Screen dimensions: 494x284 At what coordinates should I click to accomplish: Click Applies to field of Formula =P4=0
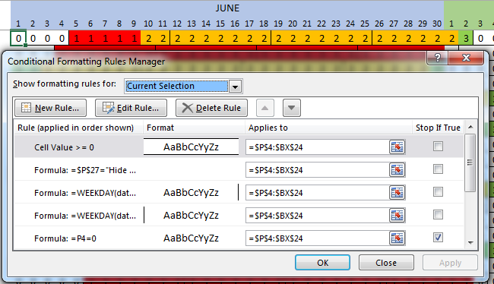[317, 238]
